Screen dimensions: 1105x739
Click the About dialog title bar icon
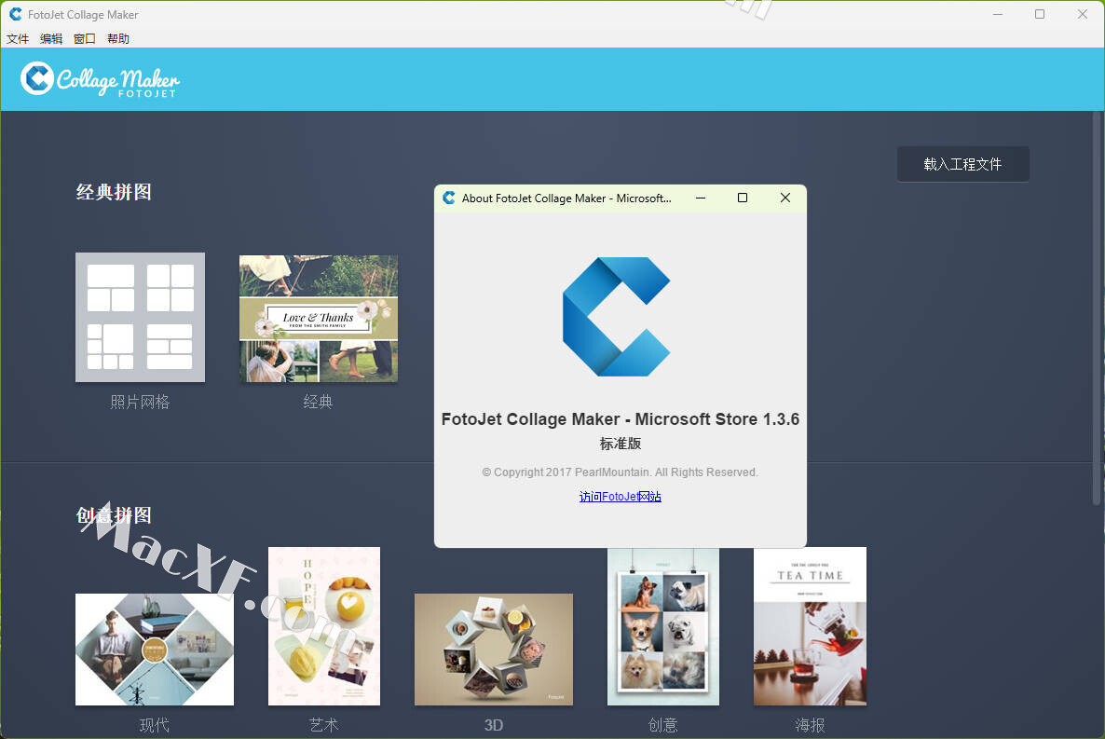pyautogui.click(x=449, y=198)
